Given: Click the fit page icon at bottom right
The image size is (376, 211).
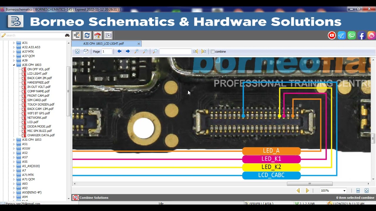Looking at the screenshot, I should 367,190.
